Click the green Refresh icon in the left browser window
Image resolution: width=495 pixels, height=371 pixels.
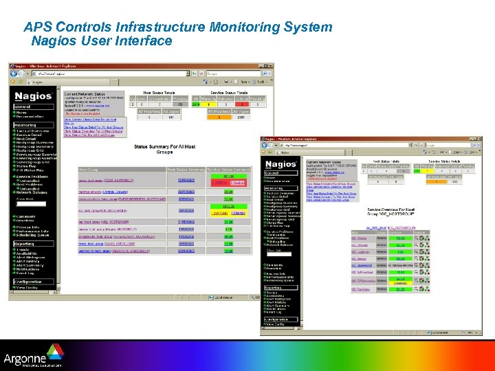pyautogui.click(x=195, y=74)
